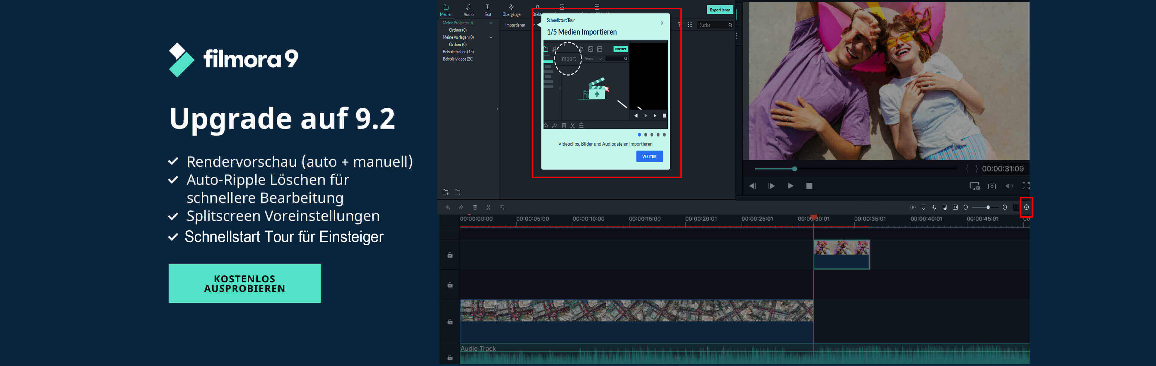Select the first tour pagination dot
The height and width of the screenshot is (366, 1156).
(x=639, y=135)
